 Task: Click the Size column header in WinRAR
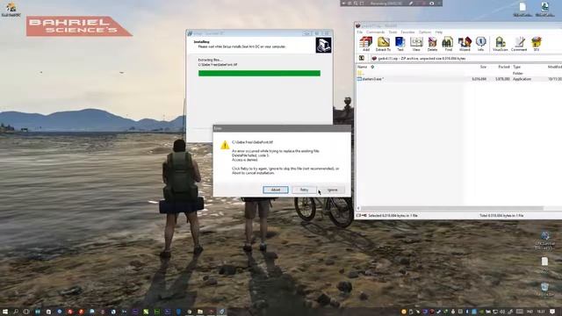(x=483, y=67)
